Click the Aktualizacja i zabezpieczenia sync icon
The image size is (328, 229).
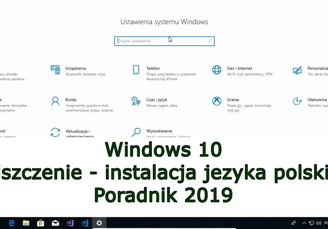(x=55, y=132)
